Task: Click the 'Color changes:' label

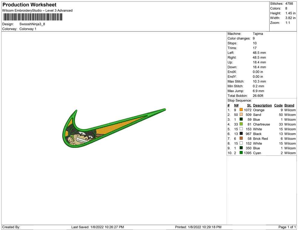Action: (239, 39)
